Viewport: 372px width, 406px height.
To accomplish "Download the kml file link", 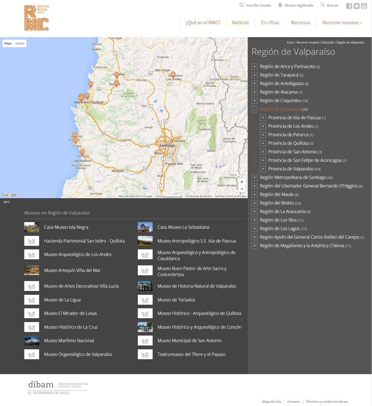I will pos(7,202).
